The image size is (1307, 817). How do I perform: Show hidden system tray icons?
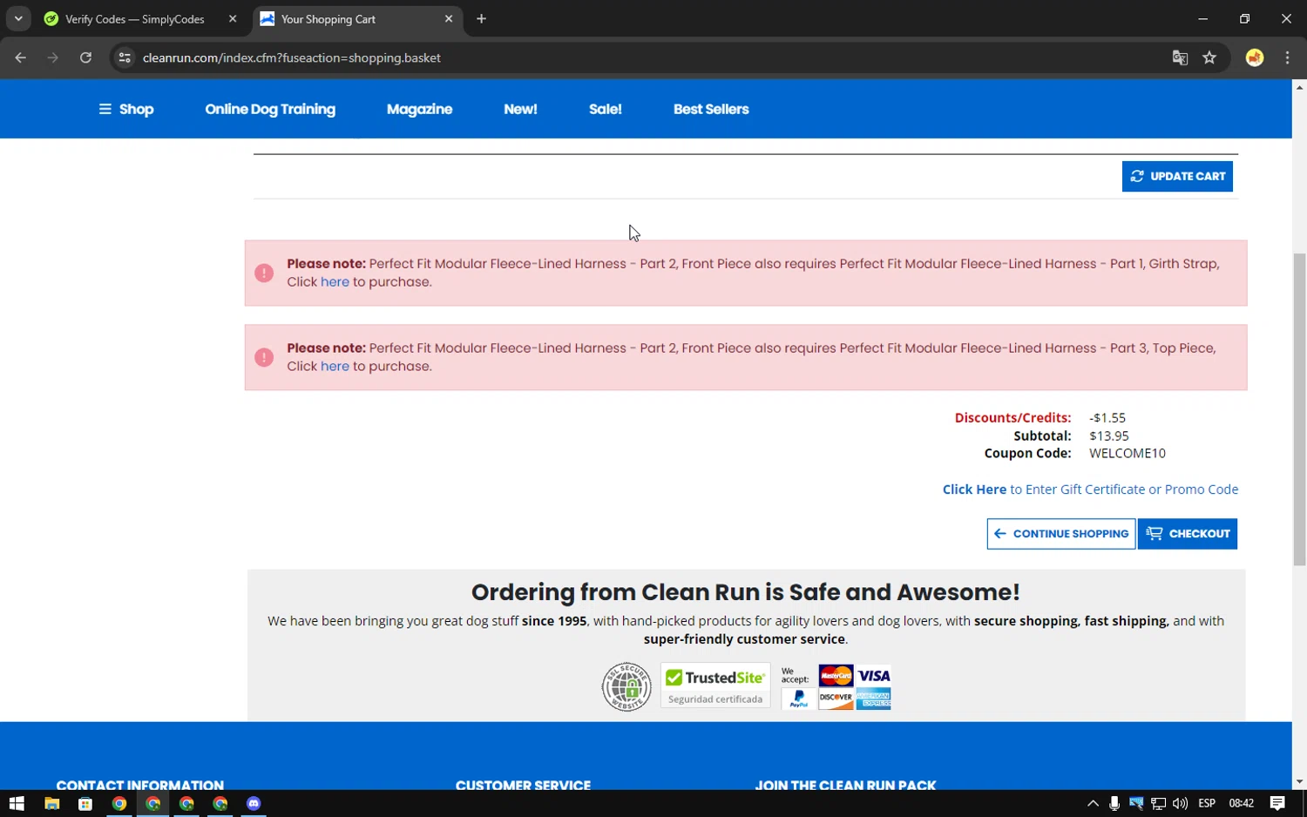1093,803
